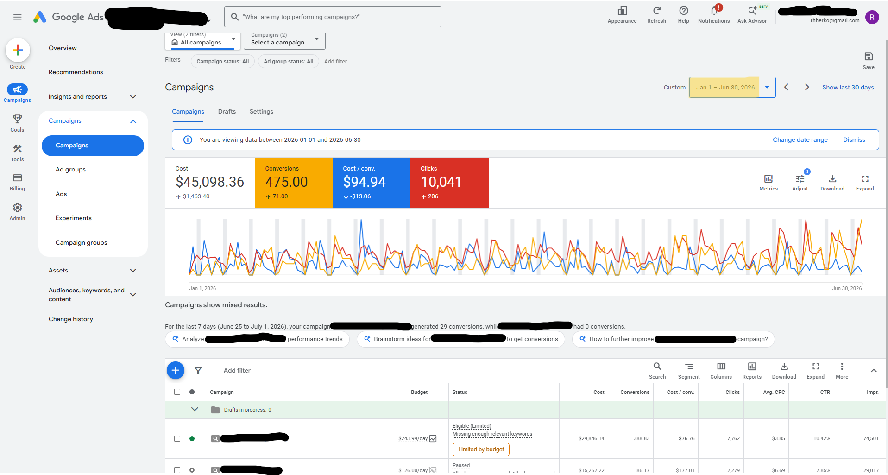
Task: Click Change date range link
Action: (x=800, y=139)
